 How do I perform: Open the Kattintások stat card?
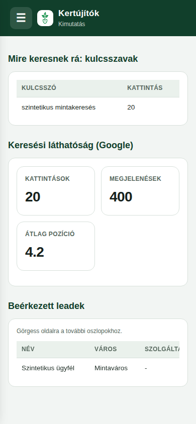click(56, 191)
